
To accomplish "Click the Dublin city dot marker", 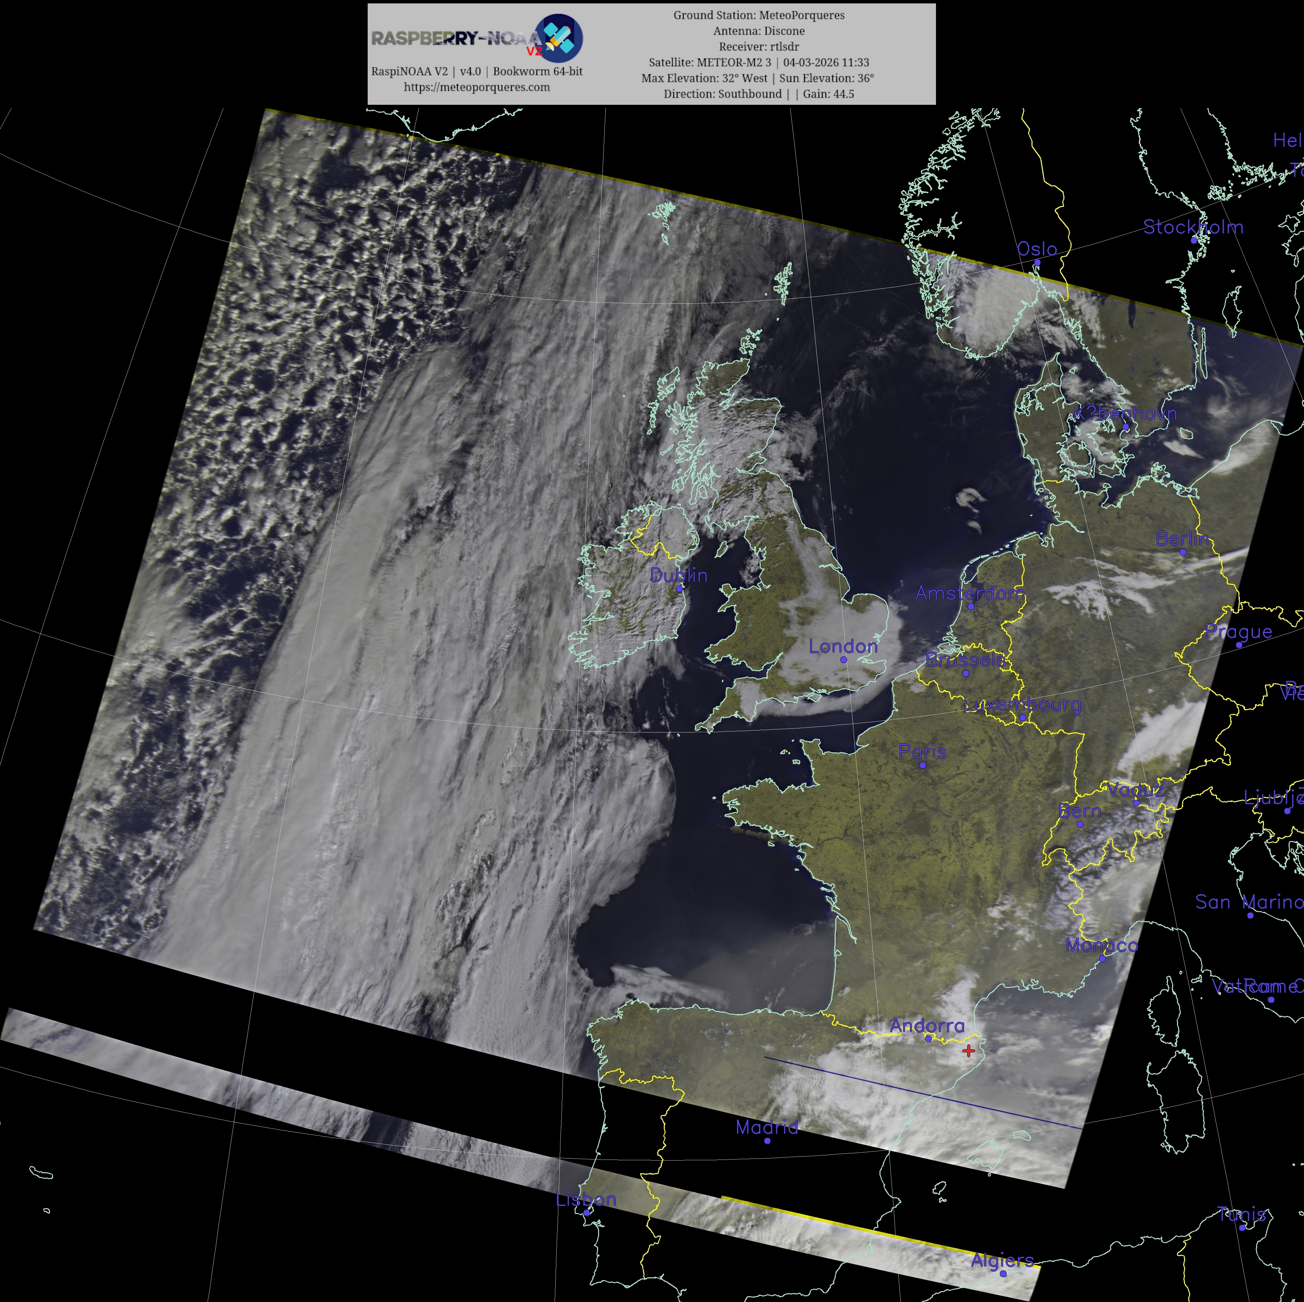I will pyautogui.click(x=680, y=588).
